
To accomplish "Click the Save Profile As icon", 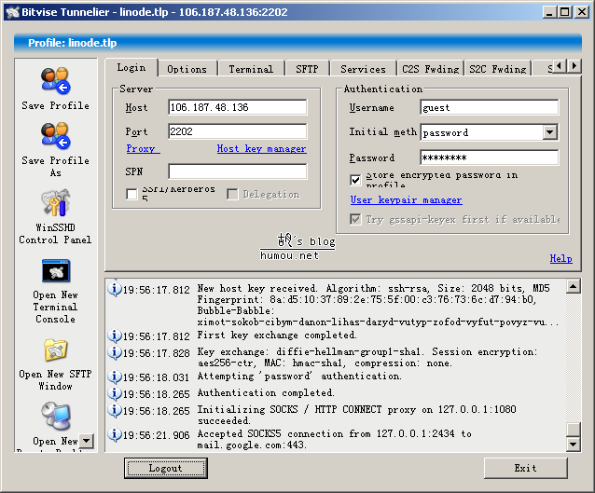I will (55, 136).
